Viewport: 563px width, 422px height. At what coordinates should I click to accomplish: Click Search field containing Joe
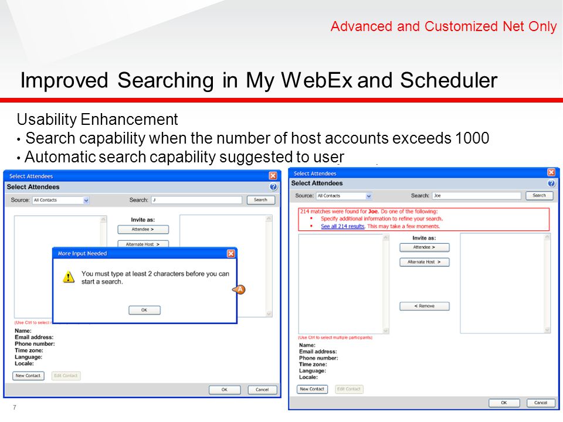[x=476, y=196]
